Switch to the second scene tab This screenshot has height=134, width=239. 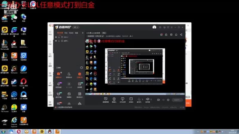click(x=66, y=33)
